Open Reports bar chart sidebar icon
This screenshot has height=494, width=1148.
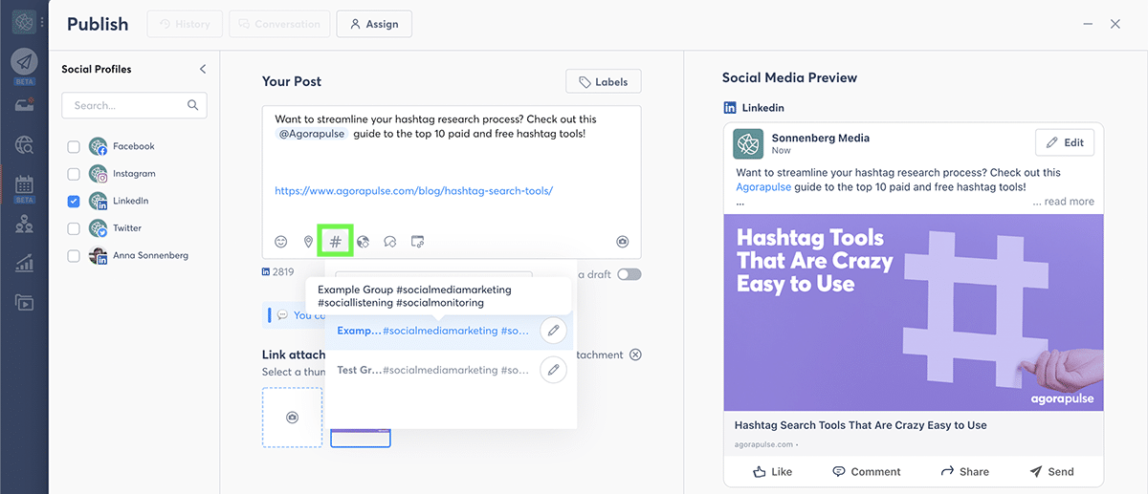point(25,263)
